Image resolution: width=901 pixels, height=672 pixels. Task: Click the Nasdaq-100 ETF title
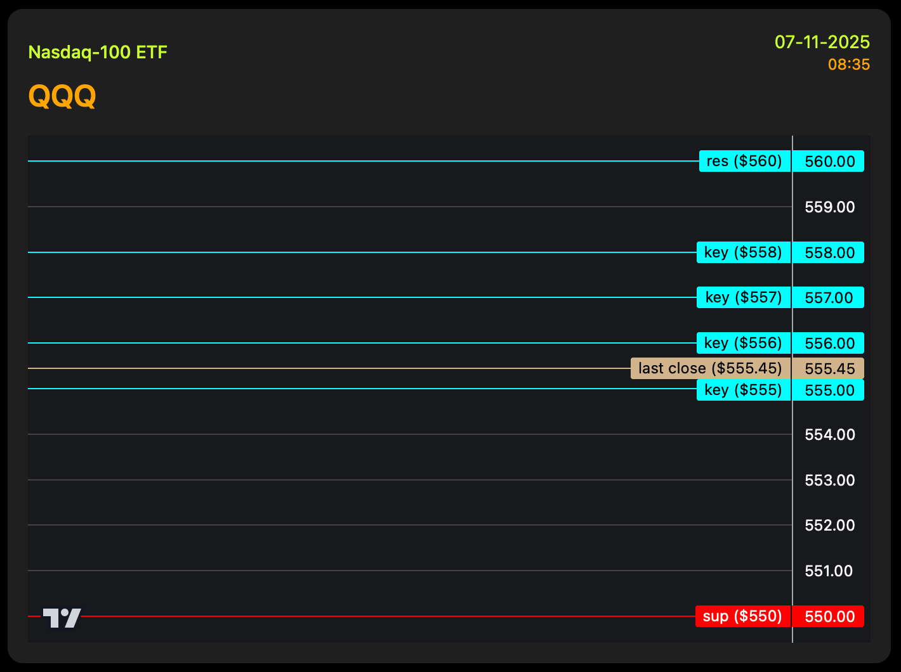click(x=98, y=52)
